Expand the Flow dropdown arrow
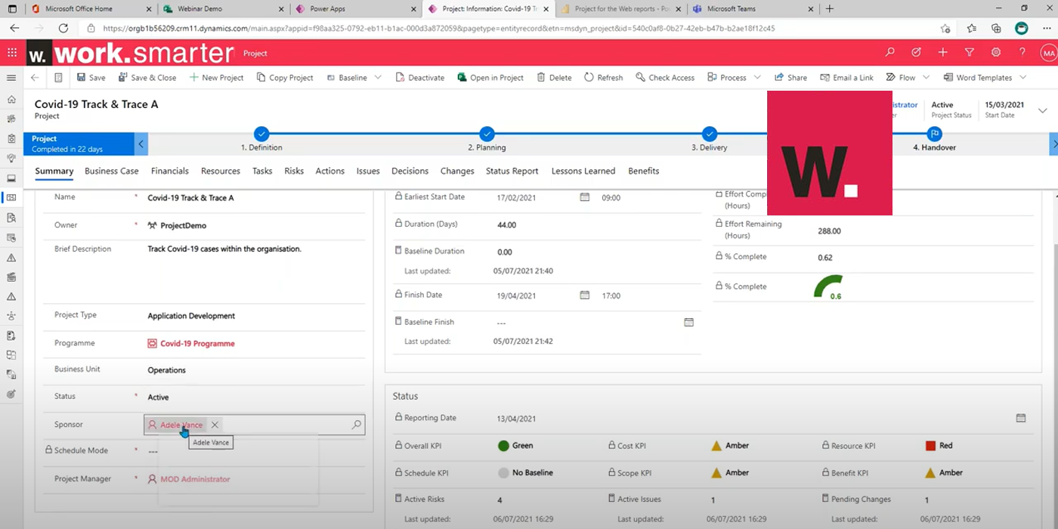Image resolution: width=1058 pixels, height=529 pixels. click(x=927, y=78)
